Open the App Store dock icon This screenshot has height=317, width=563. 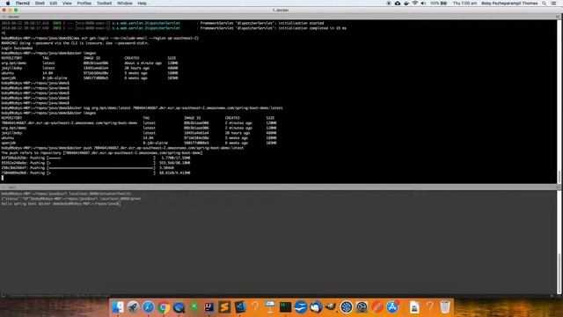pos(392,307)
